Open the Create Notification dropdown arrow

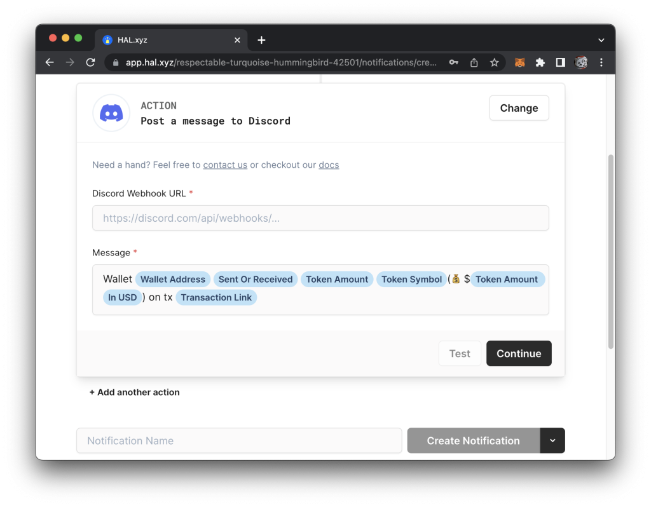(x=552, y=441)
